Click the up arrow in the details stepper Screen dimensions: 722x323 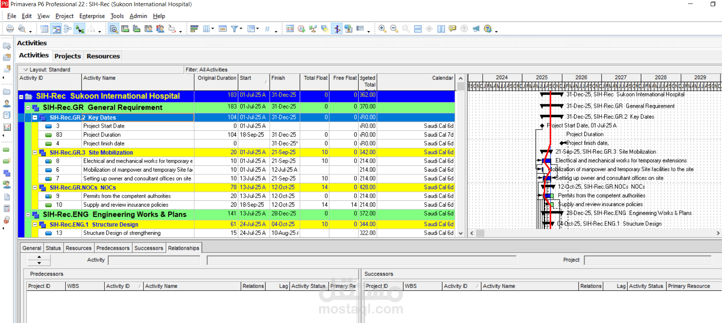(x=39, y=257)
